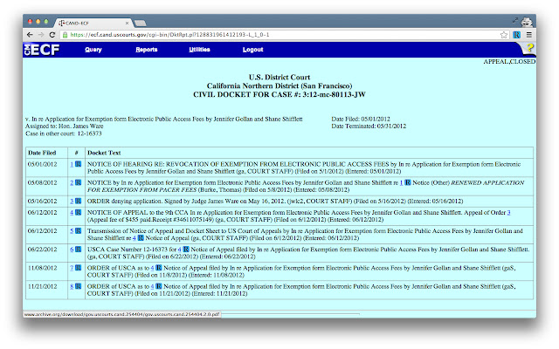Select the CAND-ECF browser tab

tap(93, 24)
